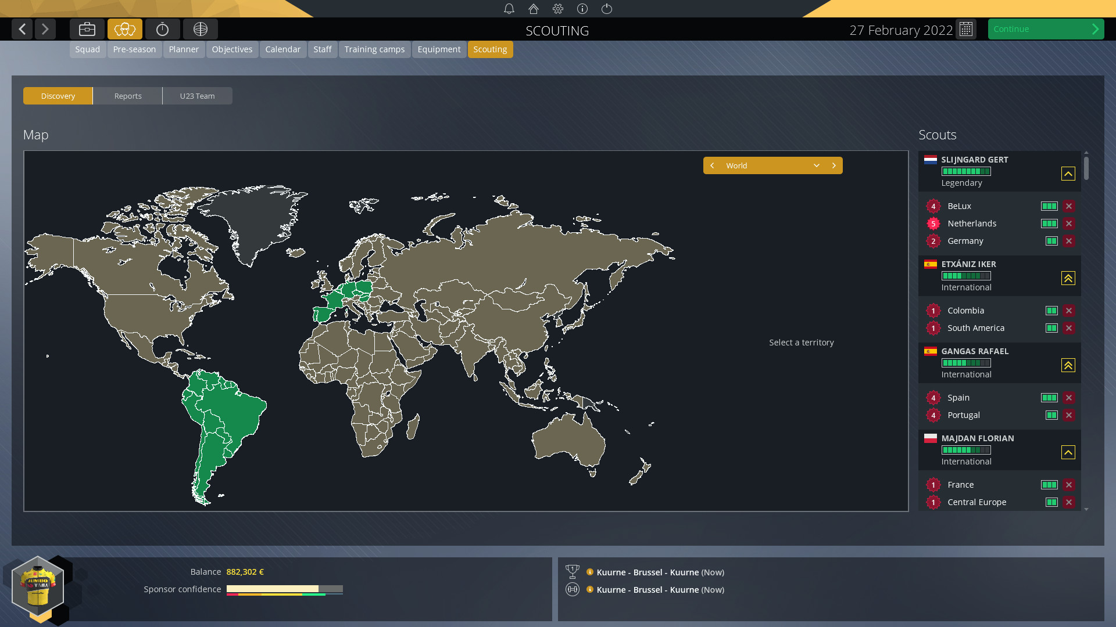Toggle U23 Team view
Viewport: 1116px width, 627px height.
click(x=197, y=96)
